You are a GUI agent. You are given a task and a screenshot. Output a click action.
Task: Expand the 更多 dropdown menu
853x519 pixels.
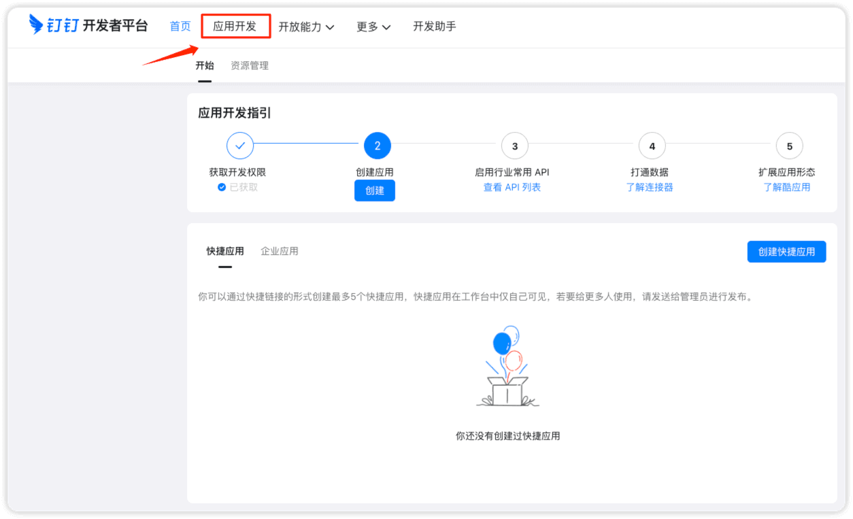point(373,27)
